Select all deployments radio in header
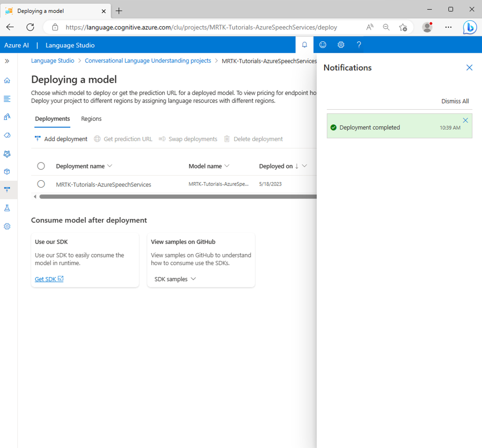Screen dimensions: 482x448 [41, 166]
